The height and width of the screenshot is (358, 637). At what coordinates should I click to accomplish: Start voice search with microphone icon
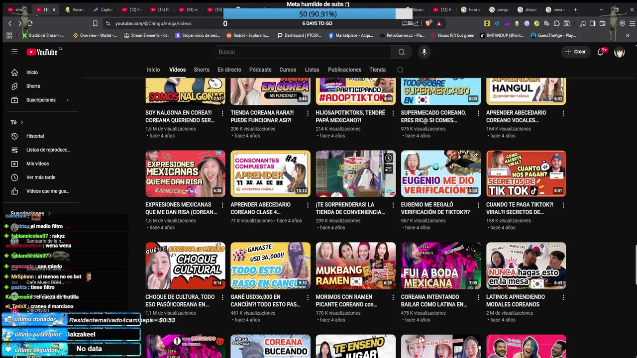click(424, 52)
